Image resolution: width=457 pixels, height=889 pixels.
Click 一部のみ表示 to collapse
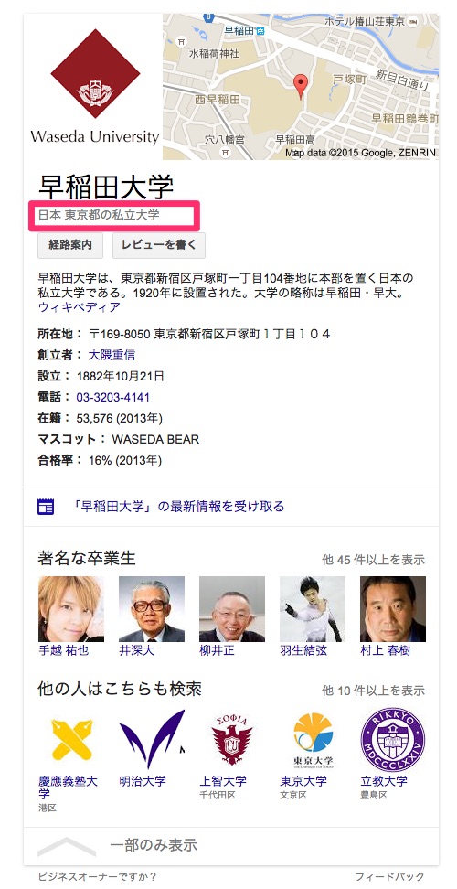(x=154, y=845)
